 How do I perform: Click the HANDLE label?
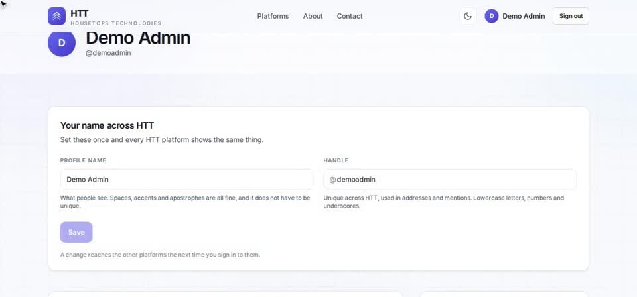[336, 160]
